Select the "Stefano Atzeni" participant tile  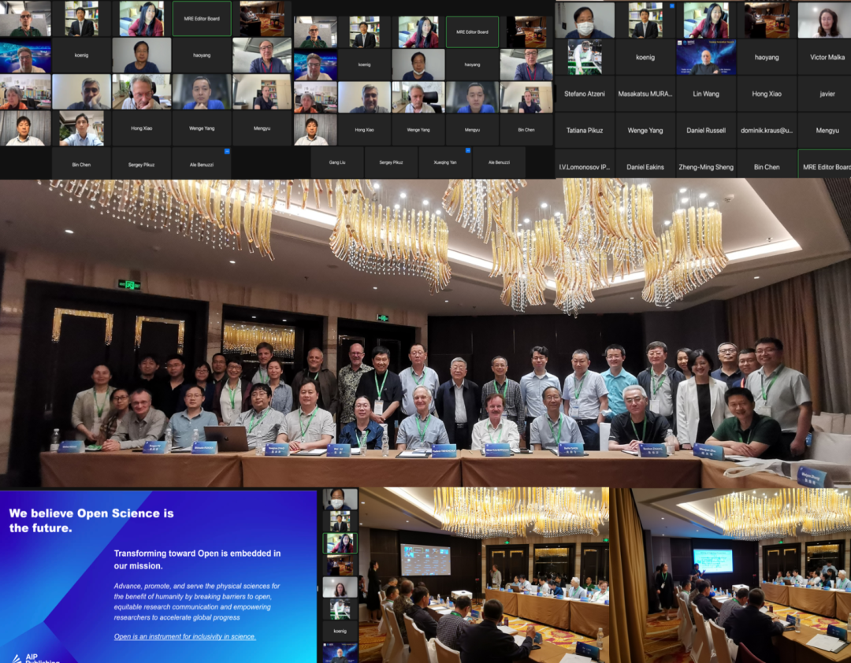pos(585,94)
